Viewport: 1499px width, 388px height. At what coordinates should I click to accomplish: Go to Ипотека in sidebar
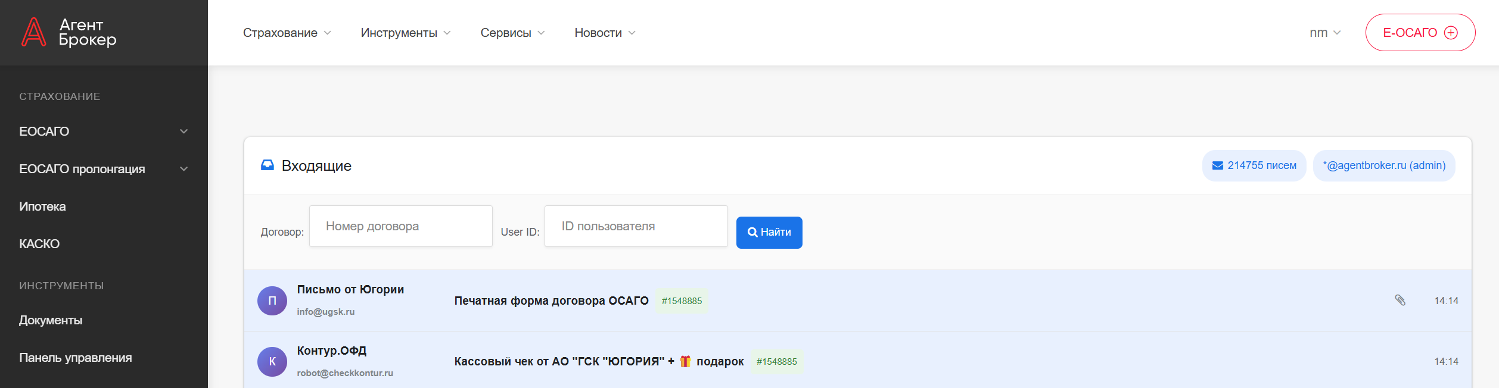tap(42, 206)
